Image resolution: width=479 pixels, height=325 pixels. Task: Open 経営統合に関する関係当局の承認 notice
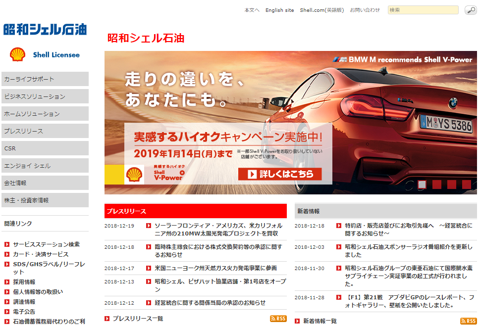pos(210,303)
